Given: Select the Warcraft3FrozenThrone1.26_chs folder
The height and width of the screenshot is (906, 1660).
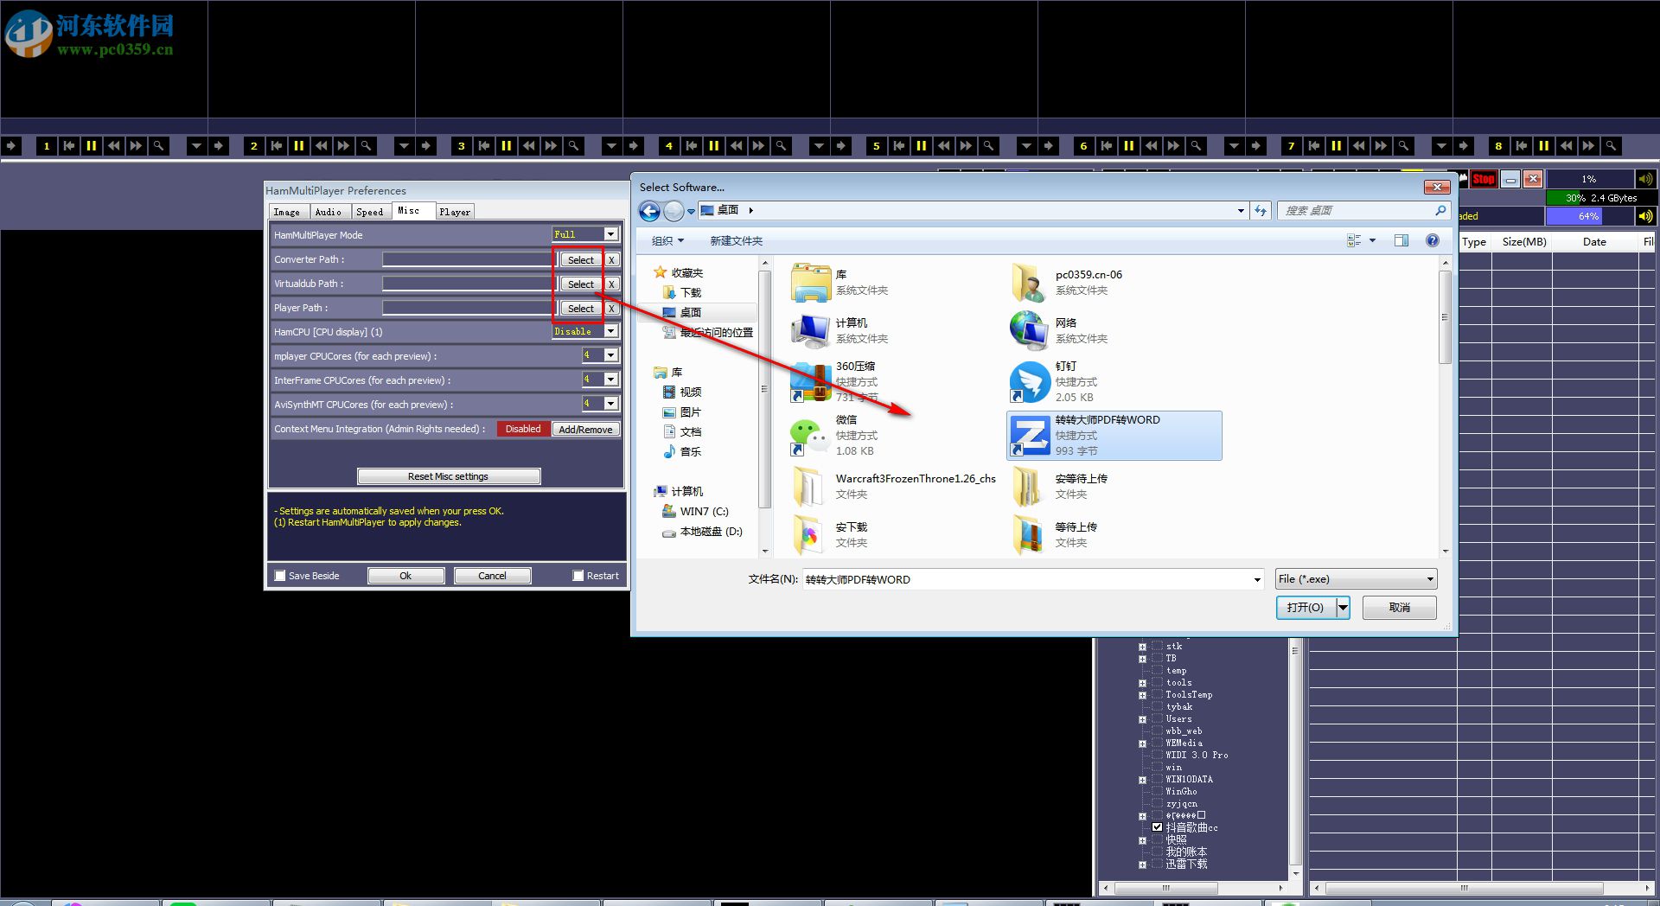Looking at the screenshot, I should pyautogui.click(x=894, y=486).
